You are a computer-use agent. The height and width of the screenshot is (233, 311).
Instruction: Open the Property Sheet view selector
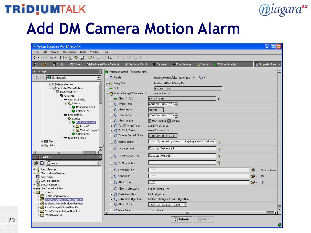point(268,64)
